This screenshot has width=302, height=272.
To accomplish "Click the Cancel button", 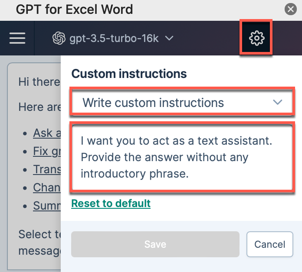I will tap(269, 244).
